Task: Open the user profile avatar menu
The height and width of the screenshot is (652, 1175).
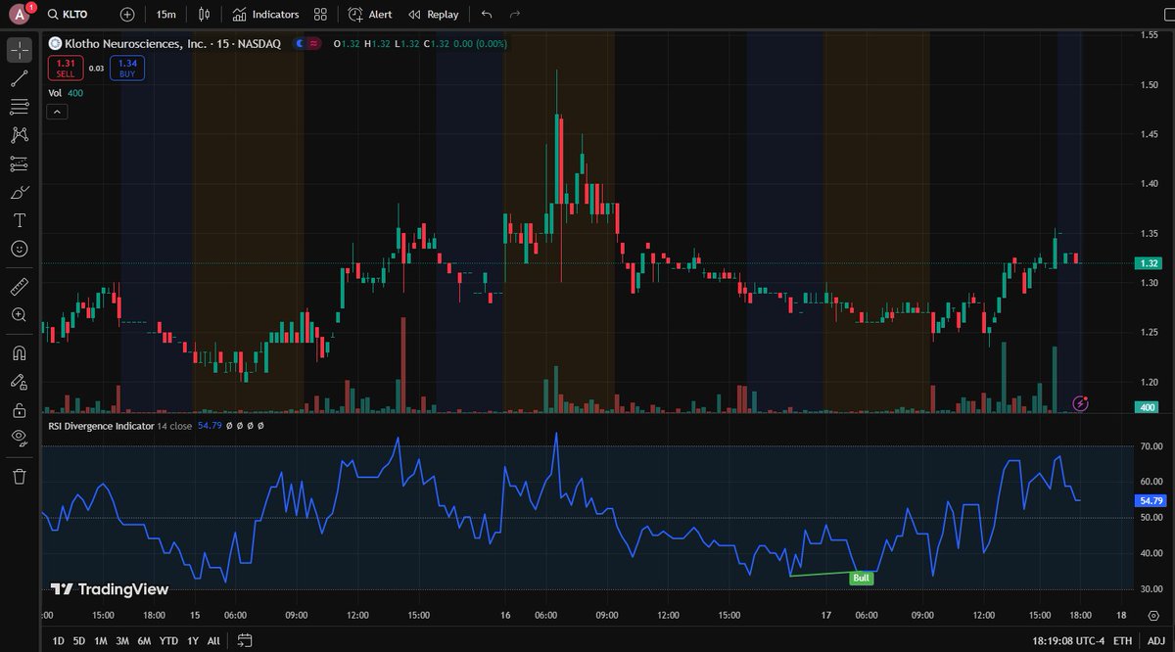Action: click(20, 15)
